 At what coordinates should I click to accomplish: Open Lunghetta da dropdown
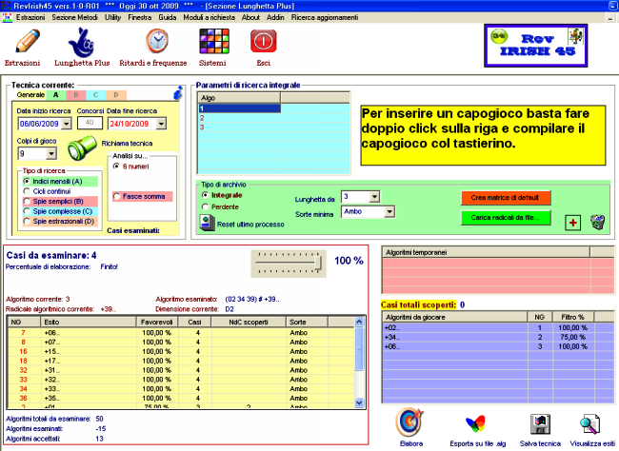click(x=374, y=197)
